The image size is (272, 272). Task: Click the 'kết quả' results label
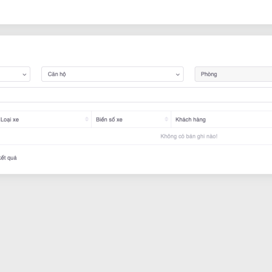coord(8,158)
